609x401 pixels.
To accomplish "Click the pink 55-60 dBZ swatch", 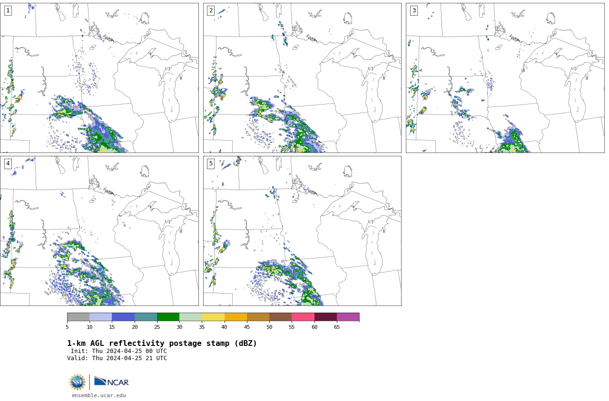I will (x=303, y=317).
